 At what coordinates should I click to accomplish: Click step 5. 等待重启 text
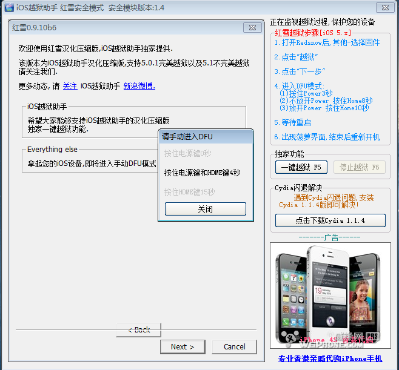tap(293, 122)
